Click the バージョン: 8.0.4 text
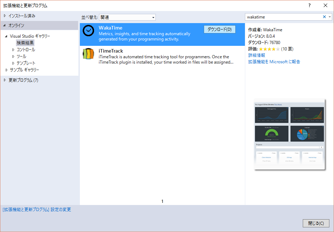This screenshot has height=232, width=334. [261, 36]
